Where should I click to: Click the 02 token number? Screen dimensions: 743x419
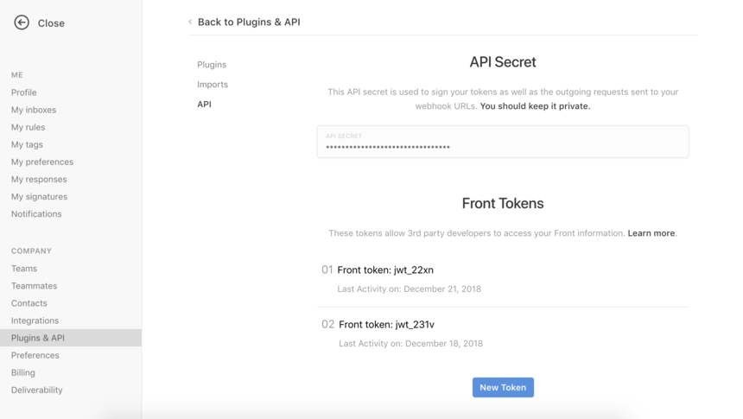(328, 324)
